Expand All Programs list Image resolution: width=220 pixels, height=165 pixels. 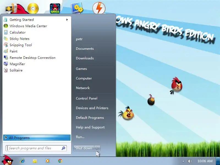pyautogui.click(x=37, y=138)
